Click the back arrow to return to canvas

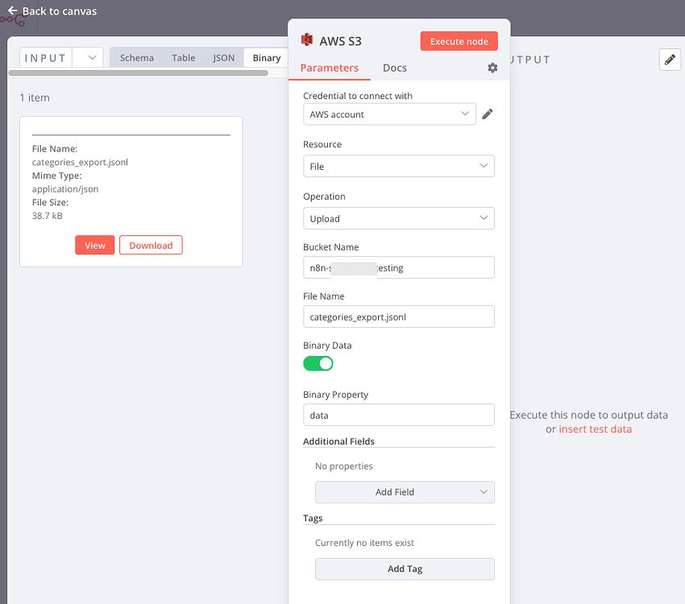click(x=11, y=10)
